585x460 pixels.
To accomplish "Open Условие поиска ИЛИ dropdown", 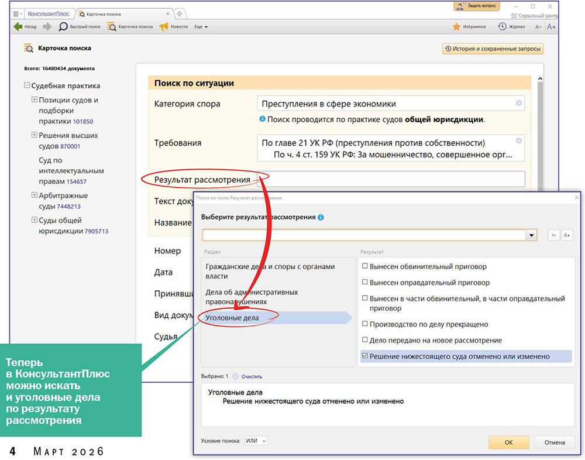I will [256, 441].
